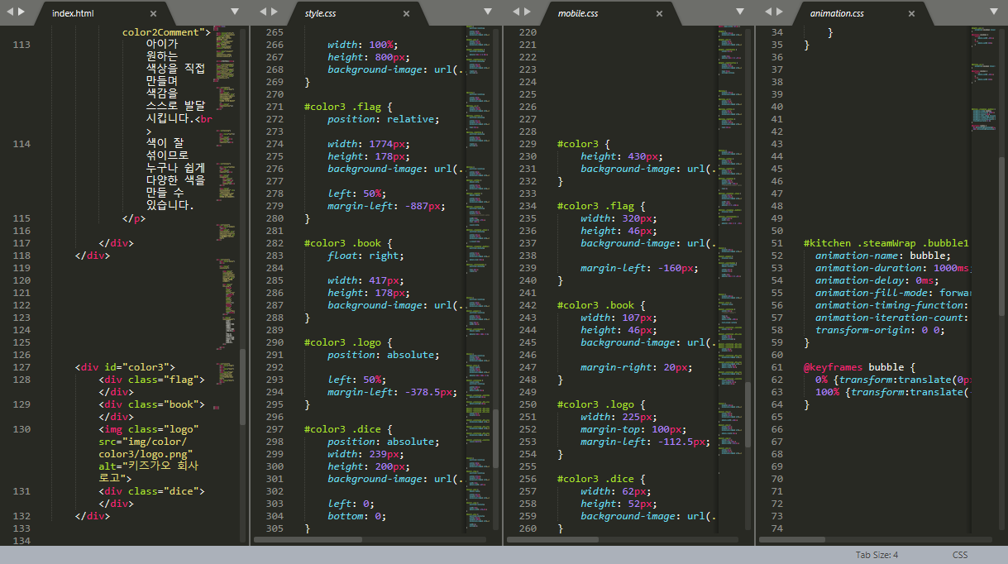Screen dimensions: 1008x564
Task: Click the <div class="flag"> line in index.html
Action: (151, 380)
